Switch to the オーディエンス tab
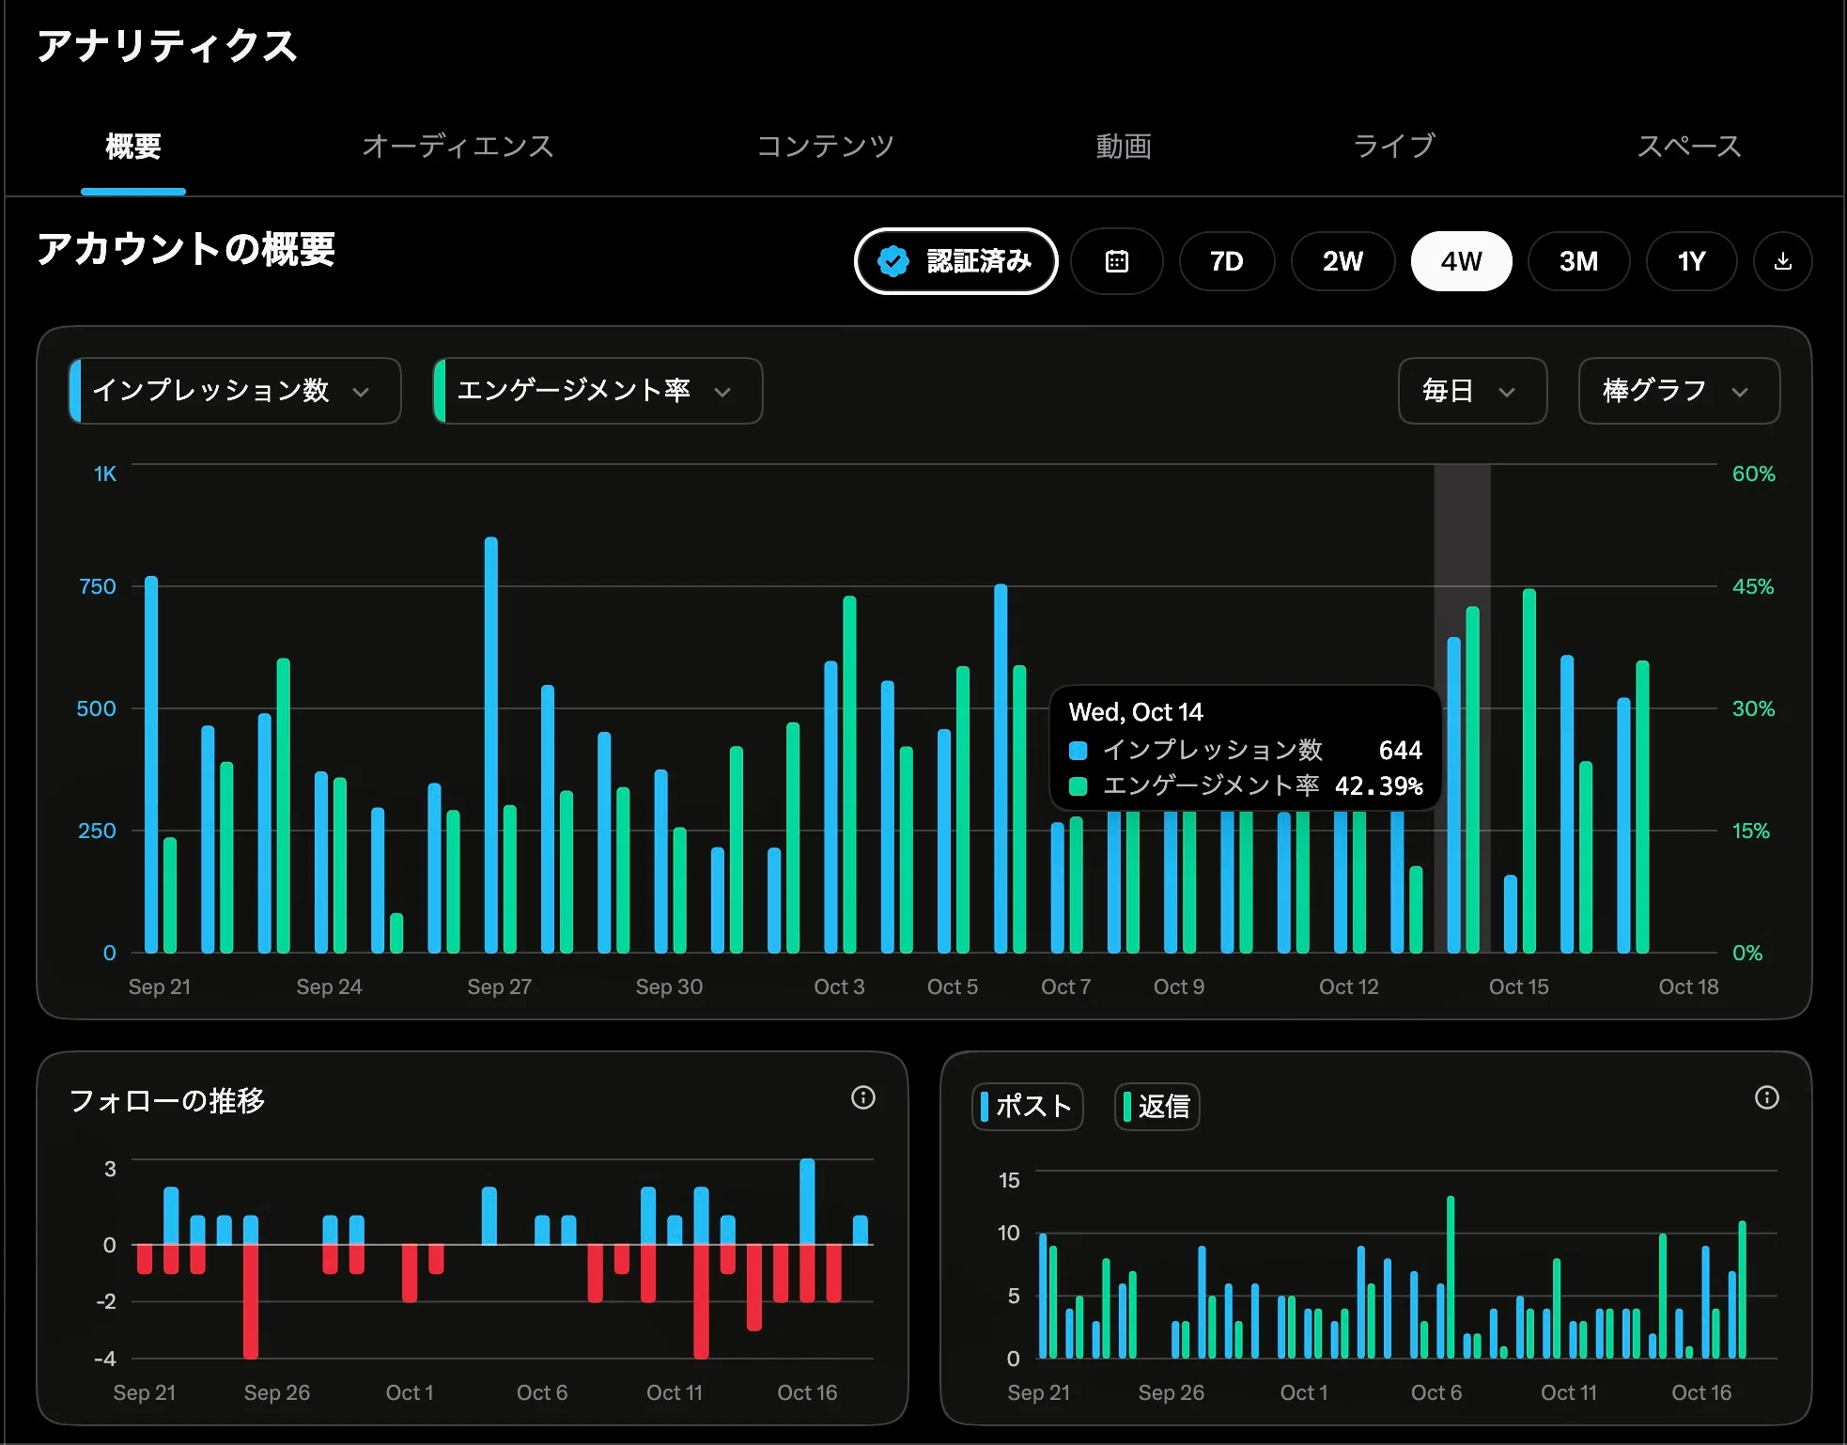1847x1445 pixels. [x=458, y=147]
